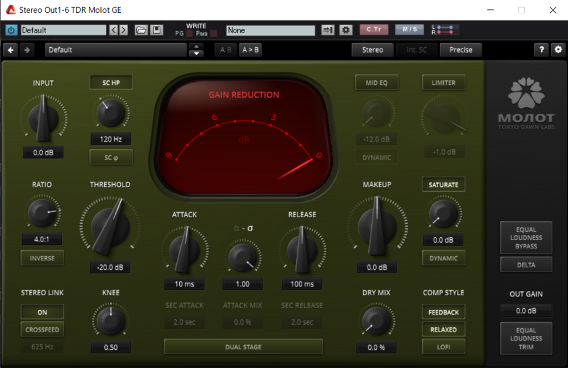Image resolution: width=568 pixels, height=368 pixels.
Task: Switch Stereo Link ON button
Action: coord(42,312)
